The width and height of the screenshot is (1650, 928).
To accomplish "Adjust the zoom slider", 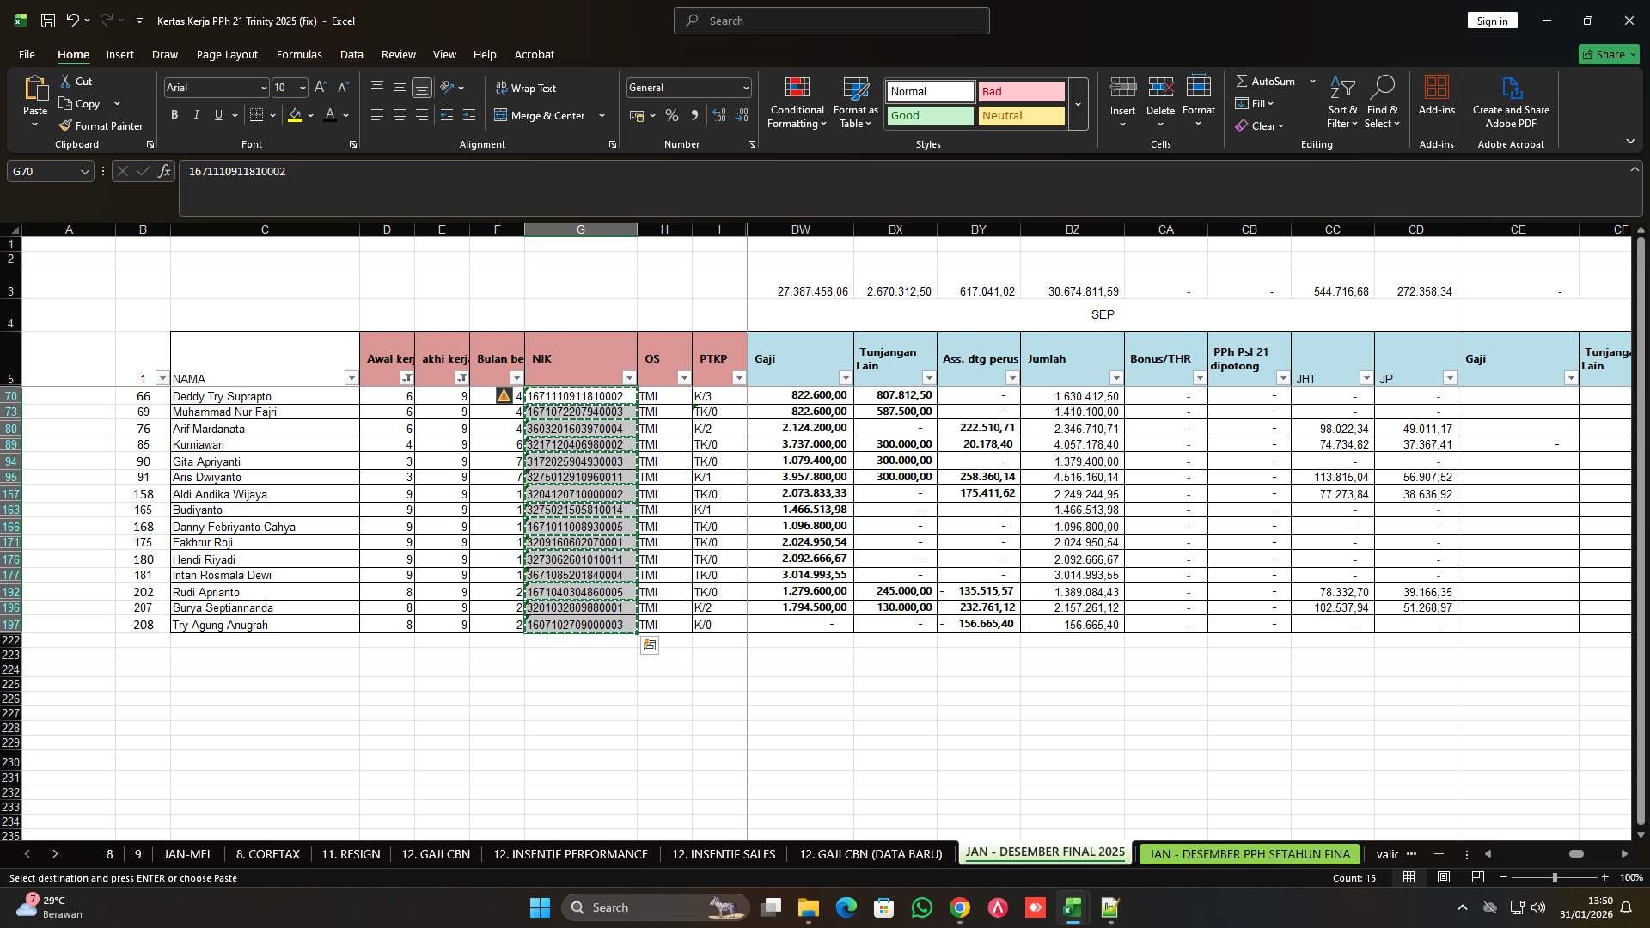I will coord(1555,877).
